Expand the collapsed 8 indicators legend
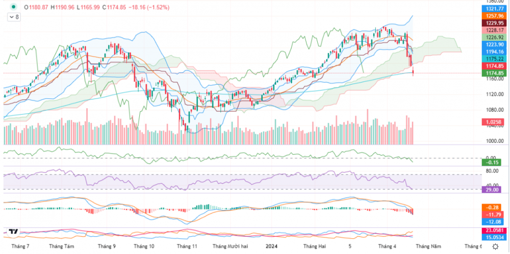510x254 pixels. click(x=13, y=17)
